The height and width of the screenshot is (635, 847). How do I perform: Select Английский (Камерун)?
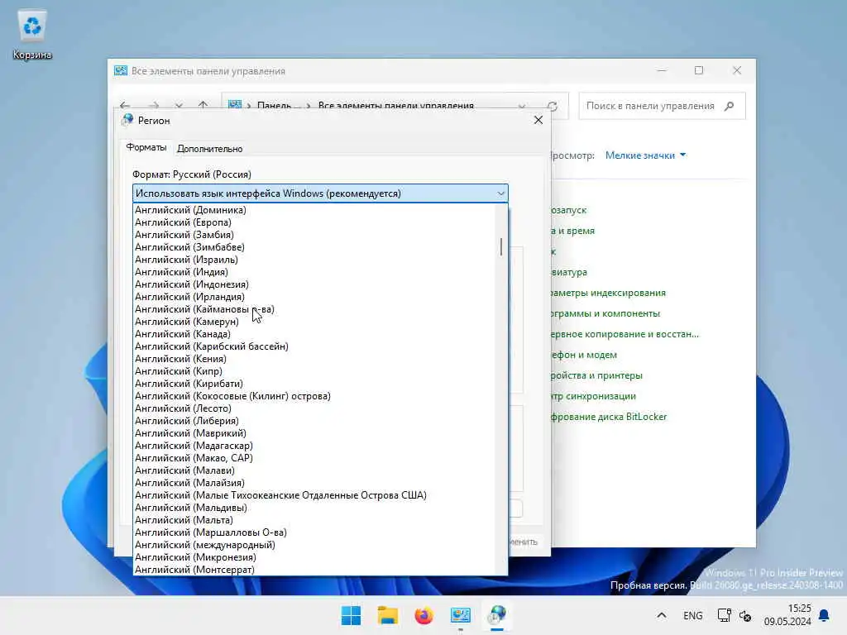[313, 322]
